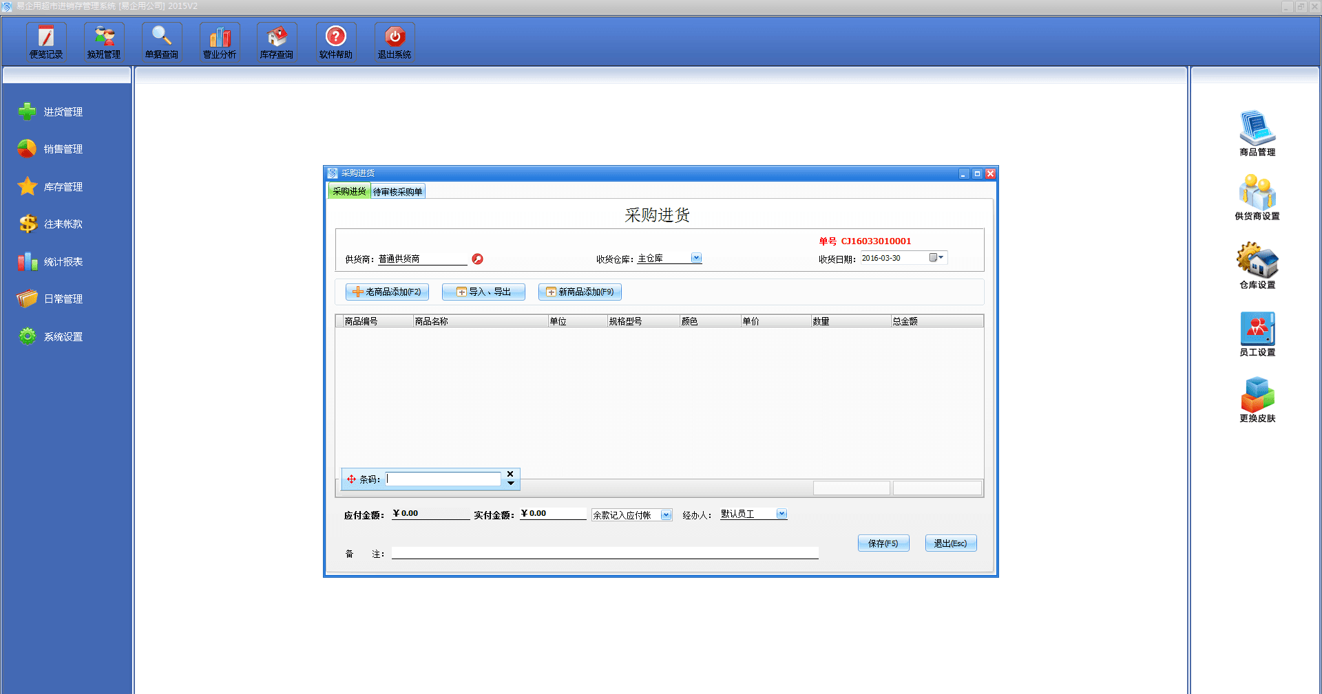Image resolution: width=1322 pixels, height=694 pixels.
Task: Open 软件帮助 help icon
Action: [335, 42]
